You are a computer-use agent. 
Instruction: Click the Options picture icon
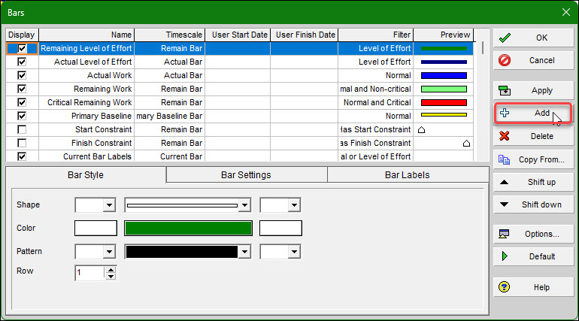(x=504, y=234)
